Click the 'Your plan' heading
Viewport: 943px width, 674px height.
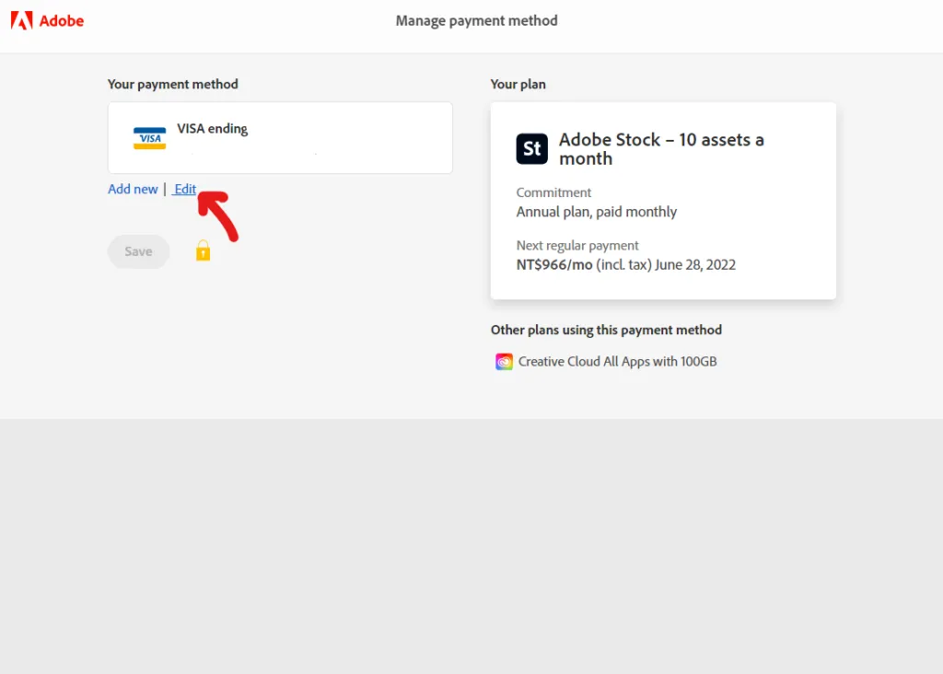pyautogui.click(x=518, y=84)
